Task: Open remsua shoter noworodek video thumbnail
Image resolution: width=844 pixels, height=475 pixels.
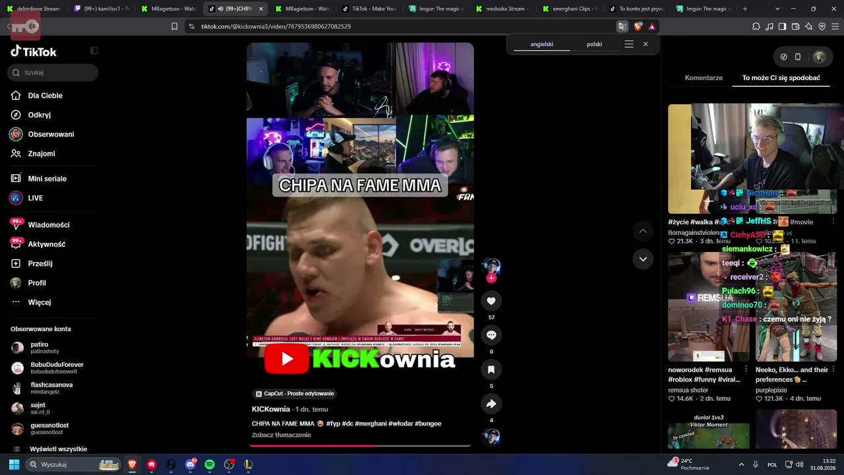Action: pyautogui.click(x=709, y=307)
